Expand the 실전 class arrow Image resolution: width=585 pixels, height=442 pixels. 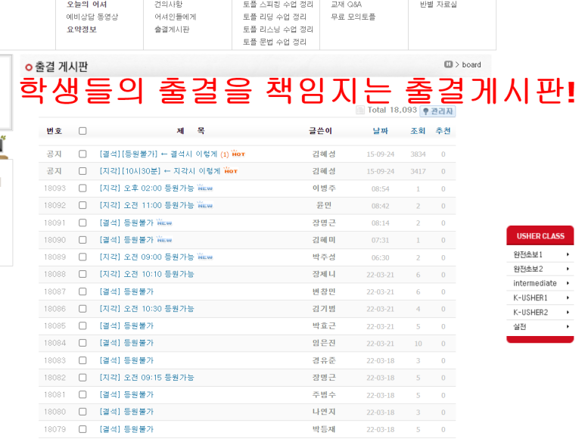[x=568, y=327]
